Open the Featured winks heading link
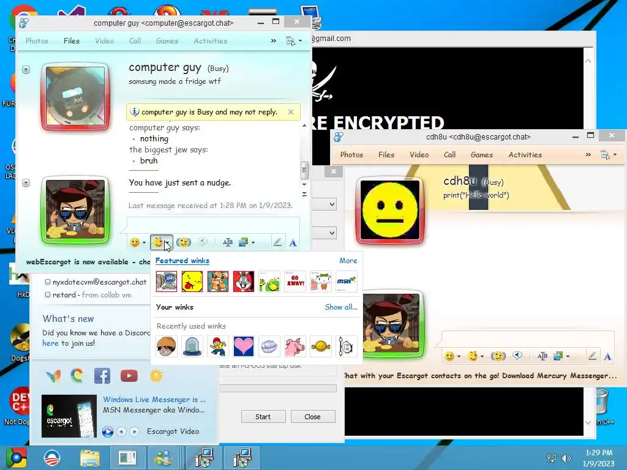 click(182, 261)
